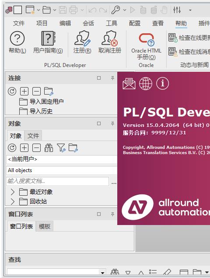This screenshot has height=278, width=210.
Task: Click the Register (注册) ribbon button
Action: (x=82, y=42)
